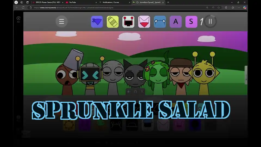Pause the mix with the pause button
This screenshot has height=147, width=261.
tap(210, 21)
